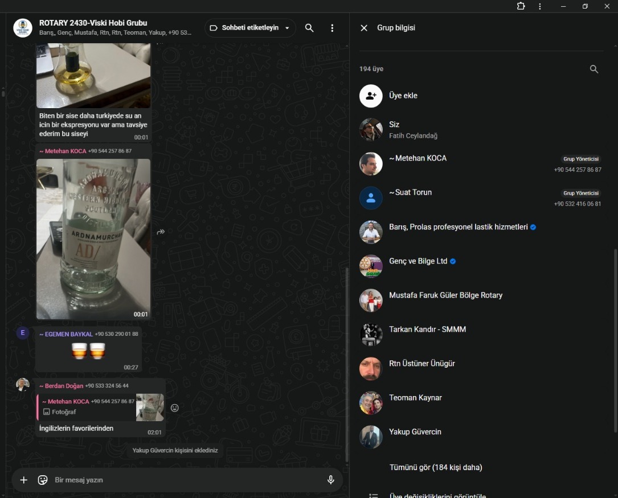
Task: Open the Ardnamurchan bottle photo
Action: [93, 238]
